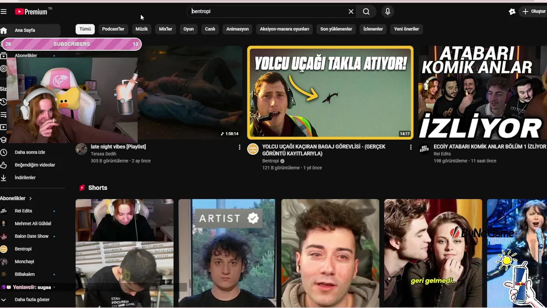Open late night vibes [Playlist] title
The height and width of the screenshot is (308, 547).
(118, 147)
